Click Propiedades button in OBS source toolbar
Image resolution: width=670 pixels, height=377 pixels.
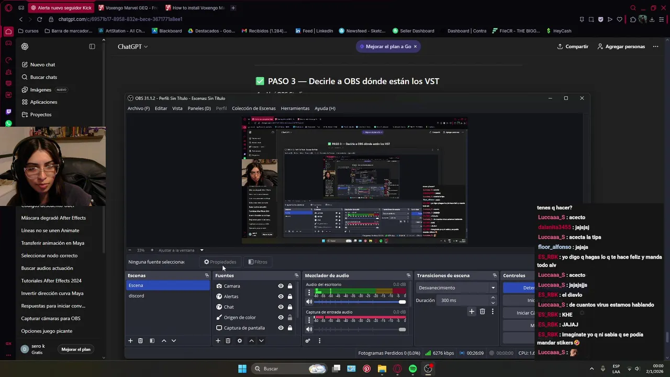tap(220, 262)
